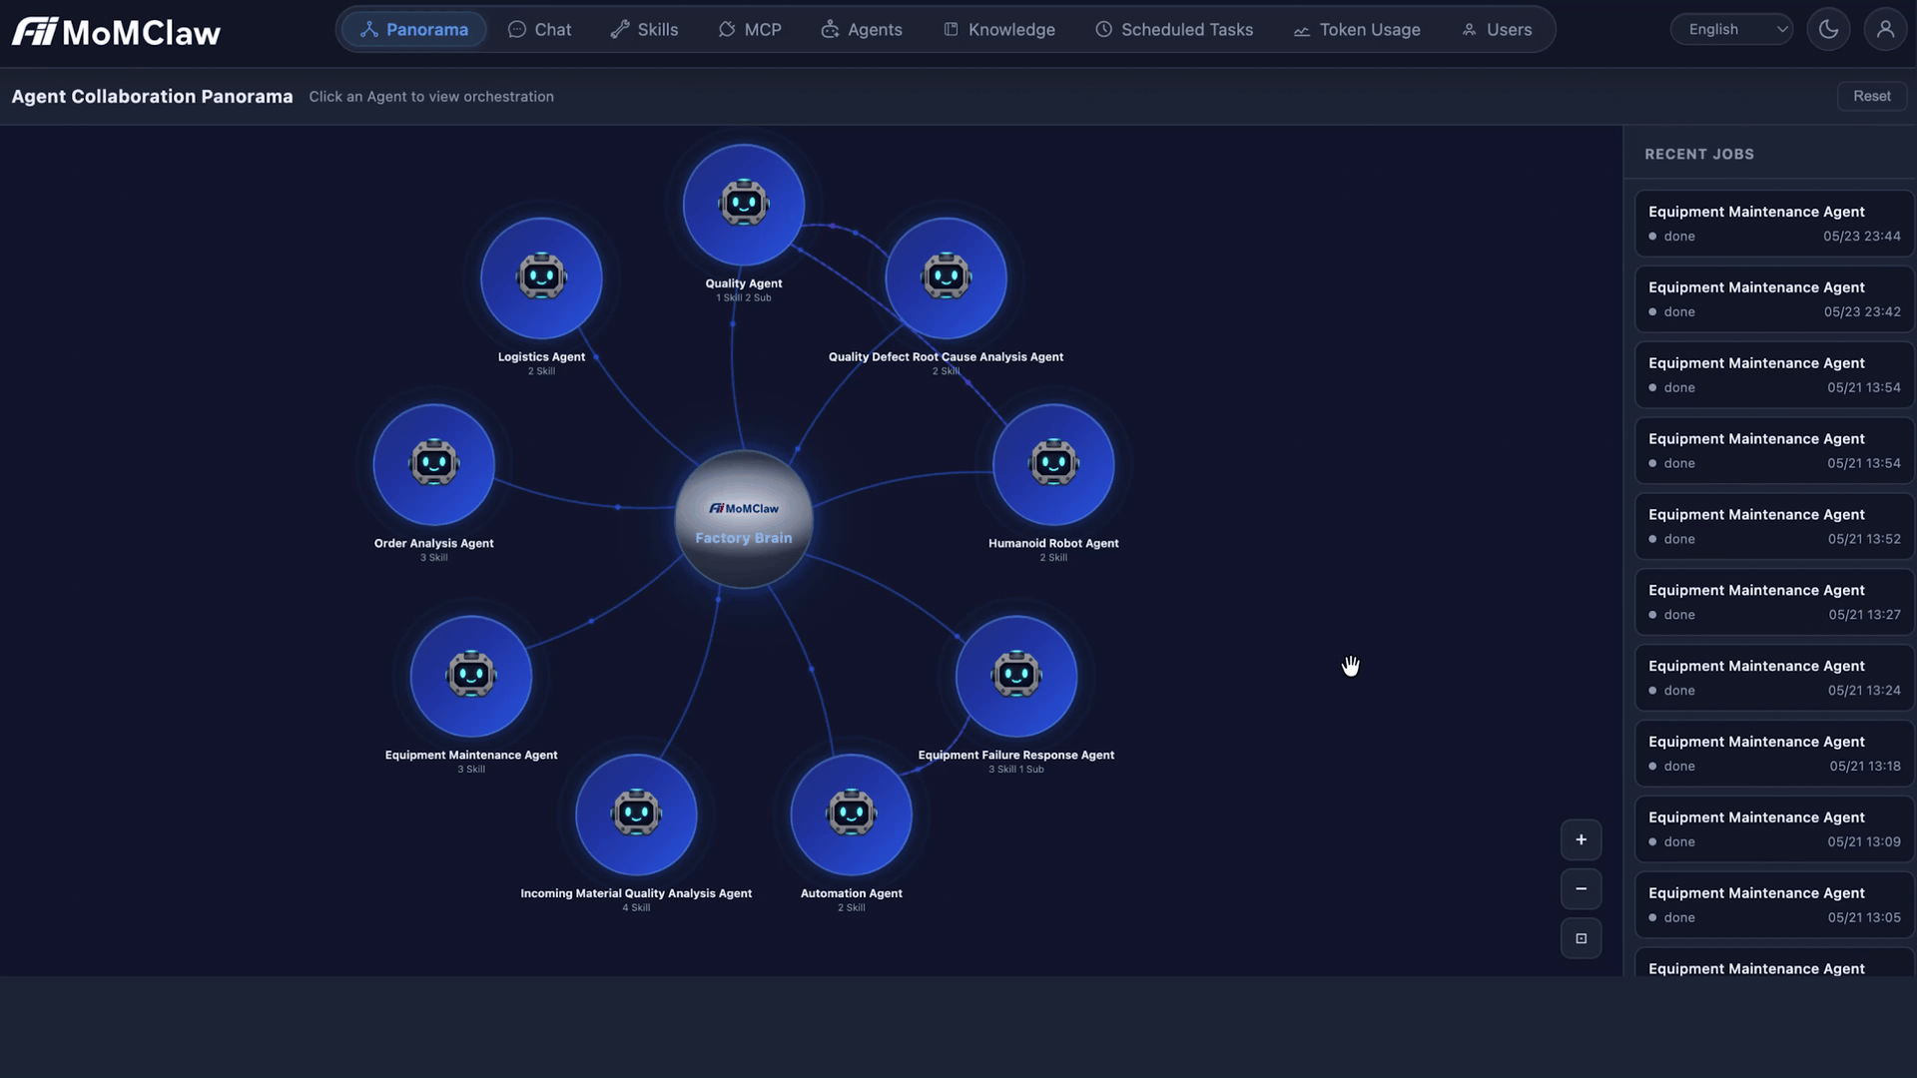1917x1078 pixels.
Task: Open Quality Defect Root Cause Analysis Agent
Action: (946, 278)
